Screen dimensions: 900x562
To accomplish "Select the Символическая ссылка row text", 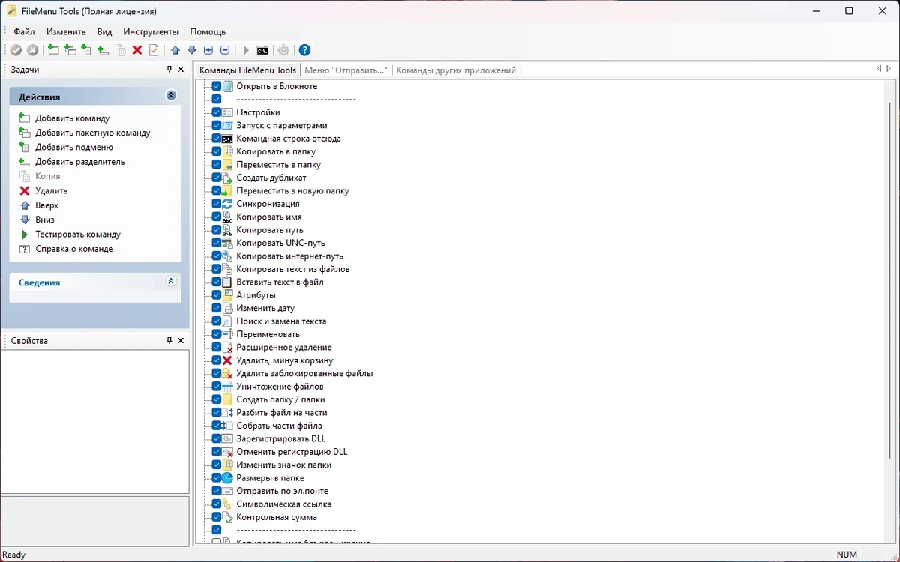I will click(x=283, y=504).
